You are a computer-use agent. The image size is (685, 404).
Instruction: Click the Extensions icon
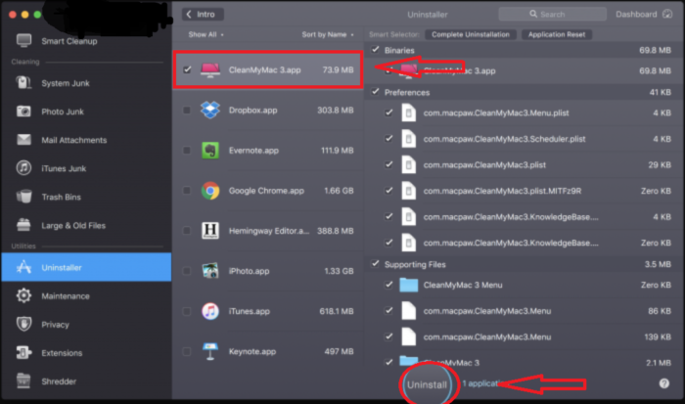tap(23, 352)
